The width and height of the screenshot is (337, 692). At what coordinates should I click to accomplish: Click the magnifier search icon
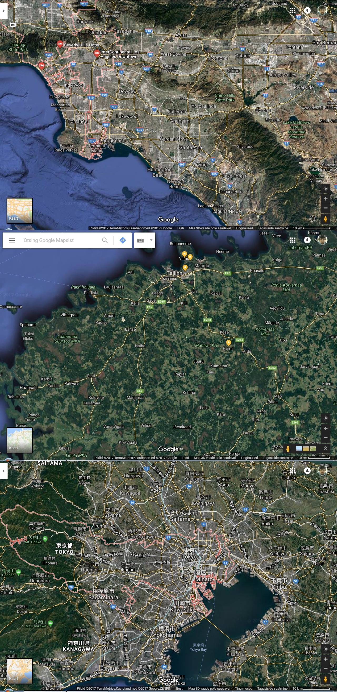[105, 240]
